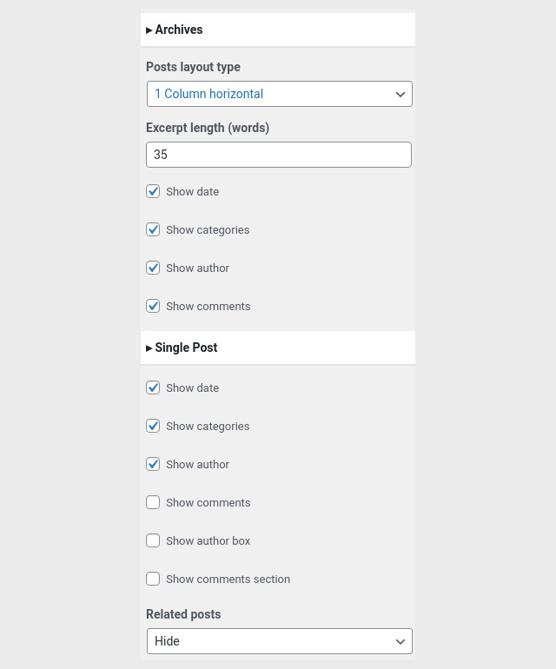Click the Single Post section heading
The width and height of the screenshot is (556, 669).
pyautogui.click(x=186, y=348)
